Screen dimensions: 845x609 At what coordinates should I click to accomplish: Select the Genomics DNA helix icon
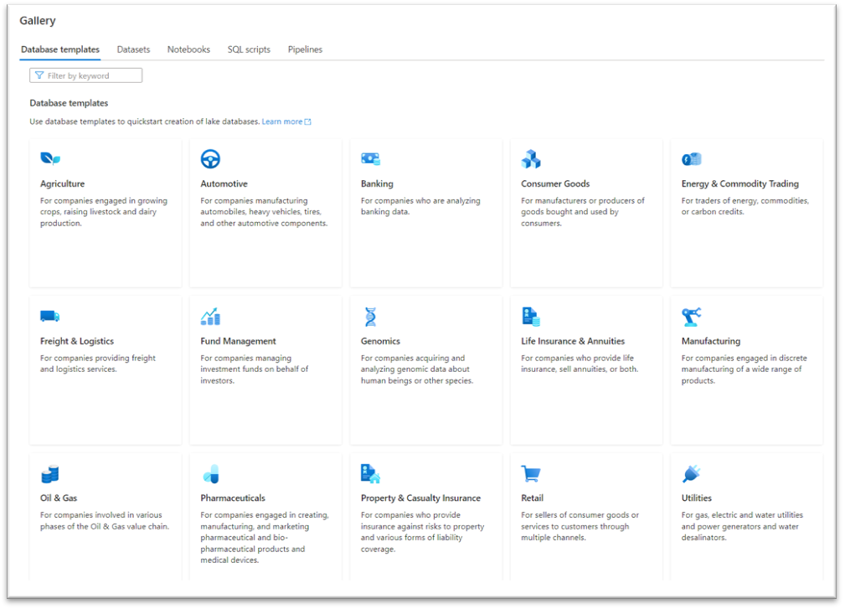point(370,317)
